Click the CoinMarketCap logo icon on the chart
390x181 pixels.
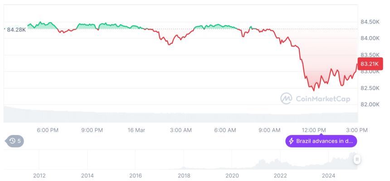pyautogui.click(x=286, y=98)
